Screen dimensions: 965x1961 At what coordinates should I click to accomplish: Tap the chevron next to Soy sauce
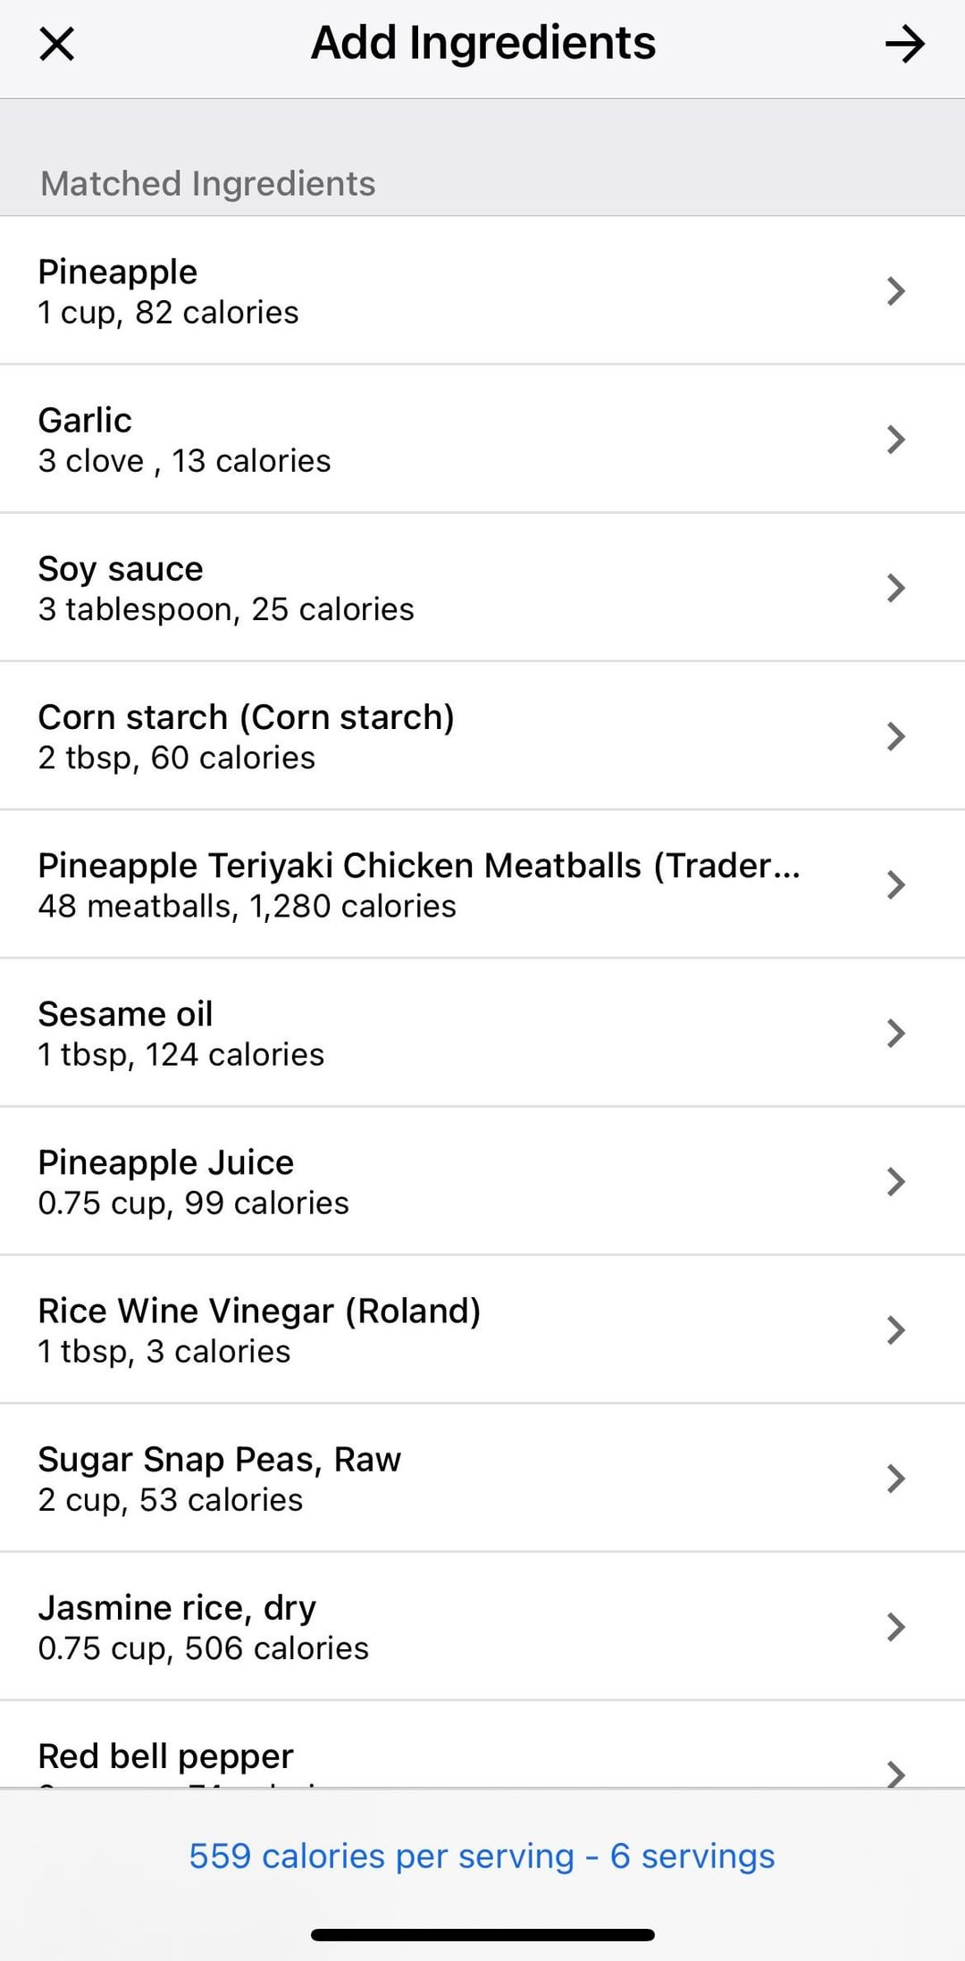895,588
